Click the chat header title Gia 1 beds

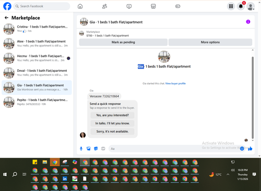pyautogui.click(x=116, y=22)
